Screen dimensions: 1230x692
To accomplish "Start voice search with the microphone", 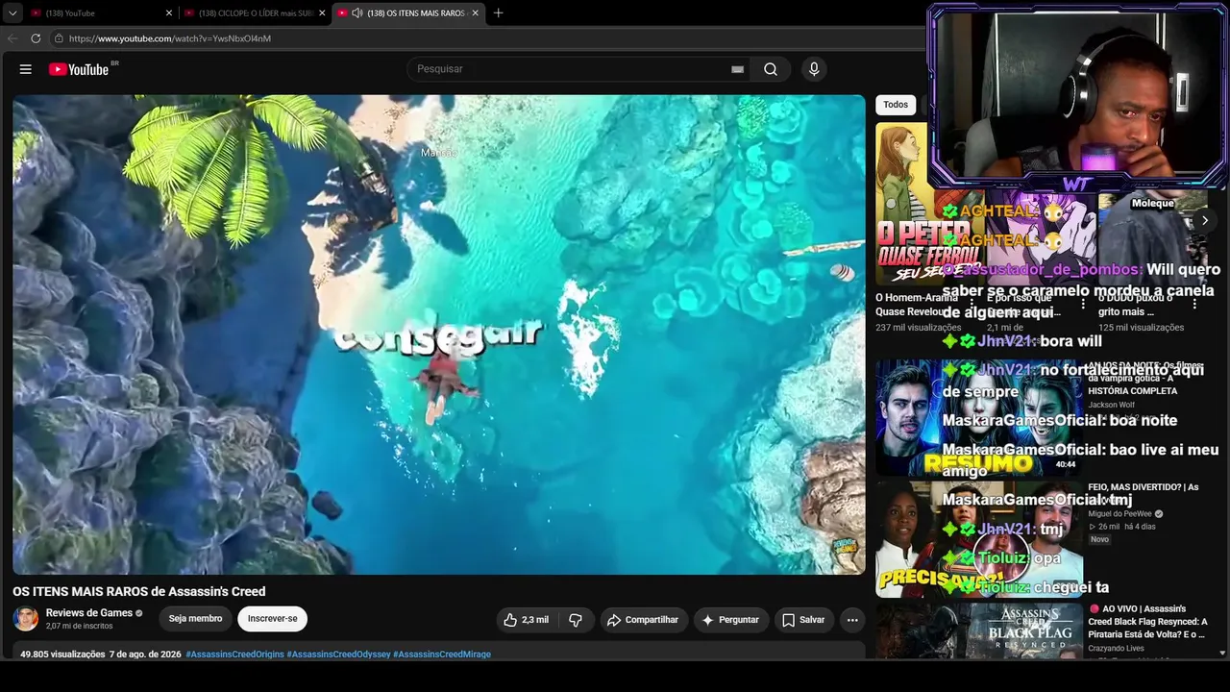I will (x=814, y=69).
